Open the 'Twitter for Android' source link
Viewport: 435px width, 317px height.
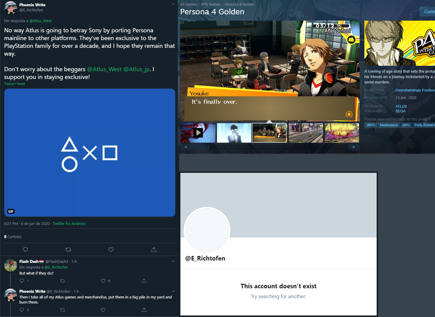coord(69,224)
